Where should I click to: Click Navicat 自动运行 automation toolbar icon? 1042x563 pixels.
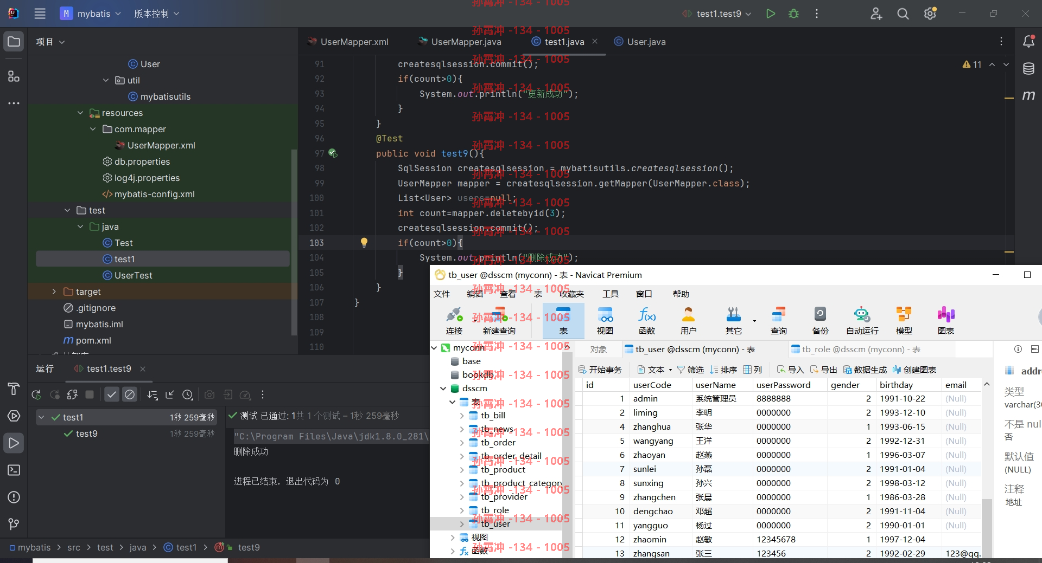(x=862, y=321)
